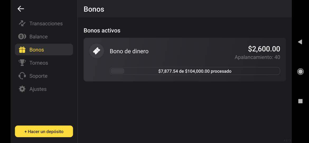
Task: Click the $2,600.00 bonus amount
Action: 264,49
